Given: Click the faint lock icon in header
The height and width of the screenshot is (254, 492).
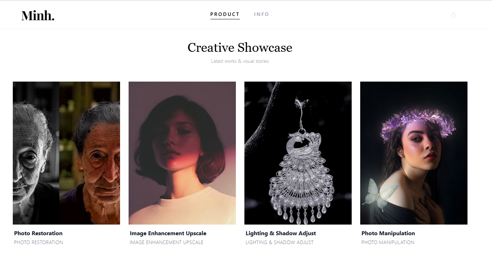Looking at the screenshot, I should click(x=453, y=15).
